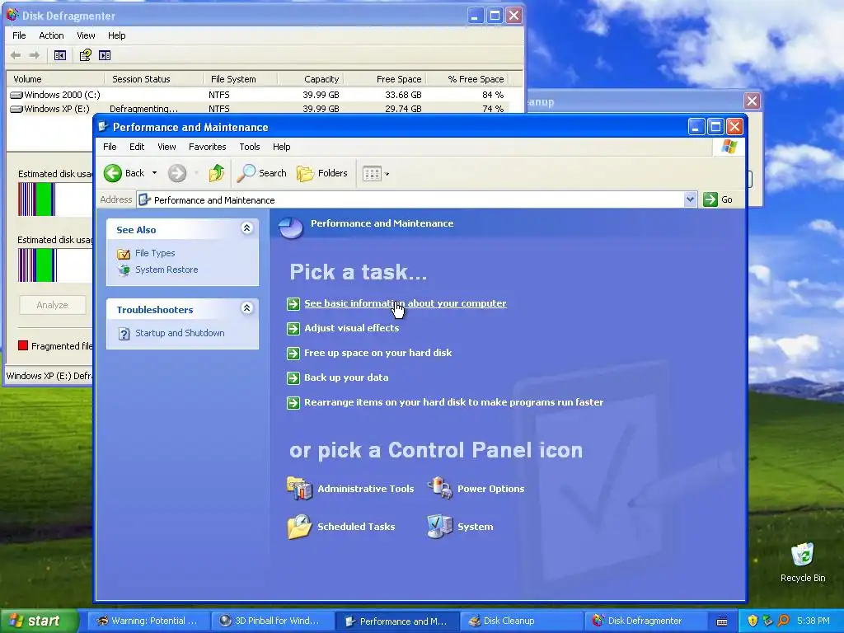The image size is (844, 633).
Task: Open Edit menu in Performance and Maintenance
Action: tap(137, 147)
